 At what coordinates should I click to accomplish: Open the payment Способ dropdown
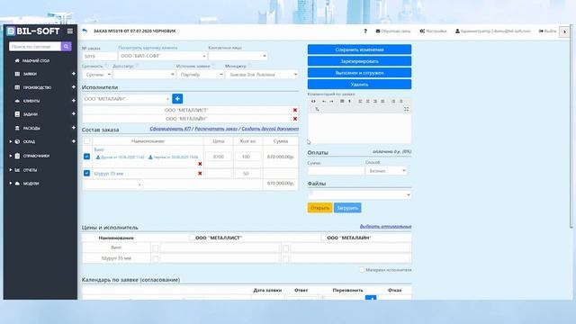pos(386,171)
